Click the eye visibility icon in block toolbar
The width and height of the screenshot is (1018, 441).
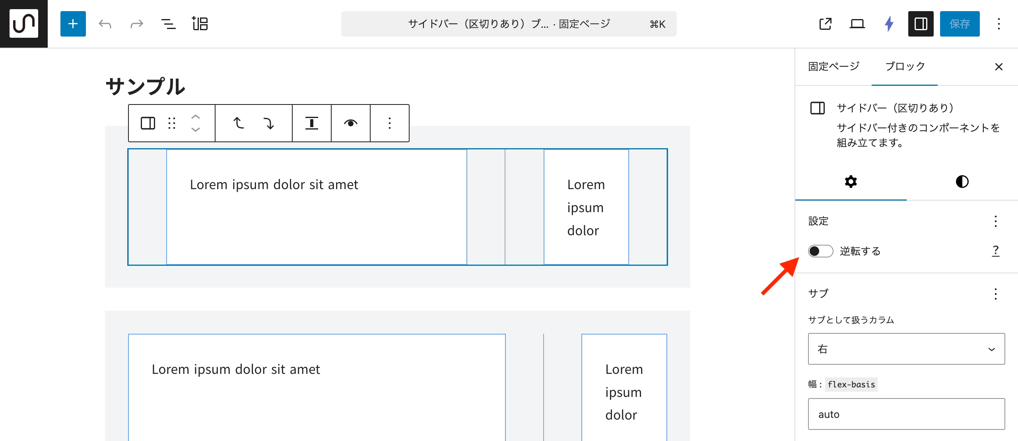350,123
